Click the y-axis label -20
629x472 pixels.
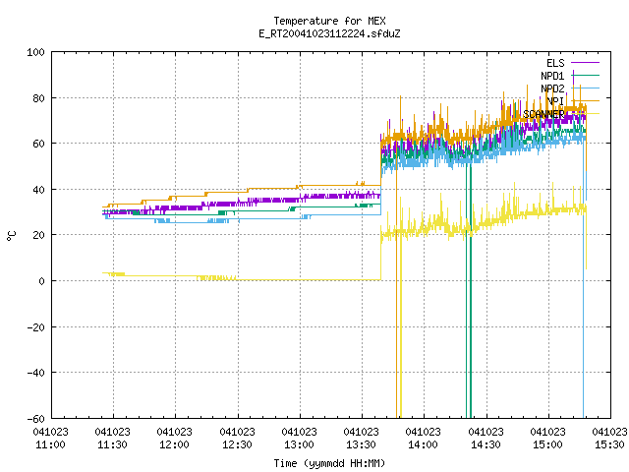(35, 327)
